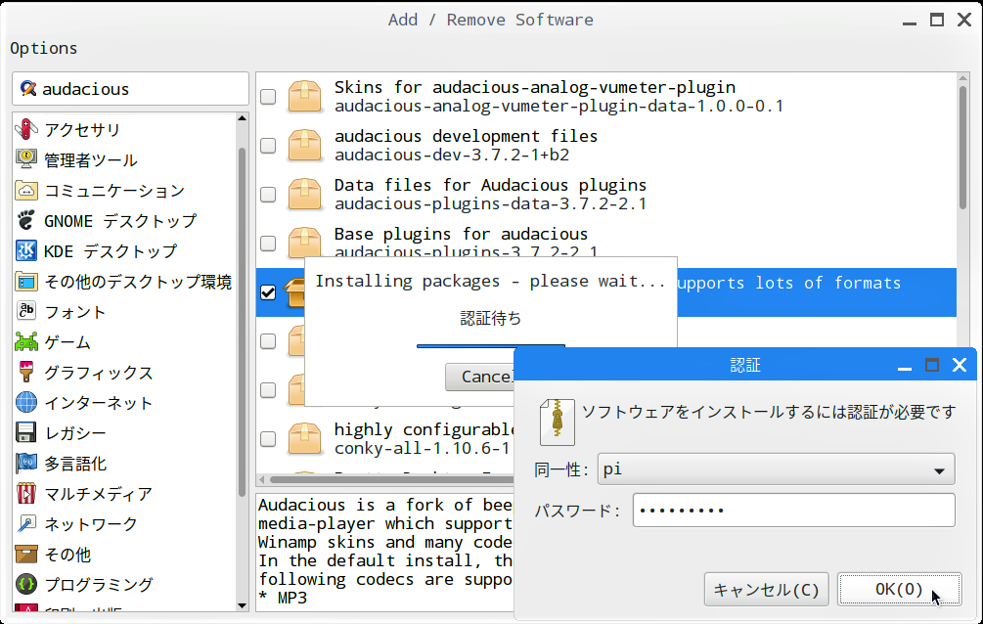983x624 pixels.
Task: Select the フォント category icon
Action: coord(26,312)
